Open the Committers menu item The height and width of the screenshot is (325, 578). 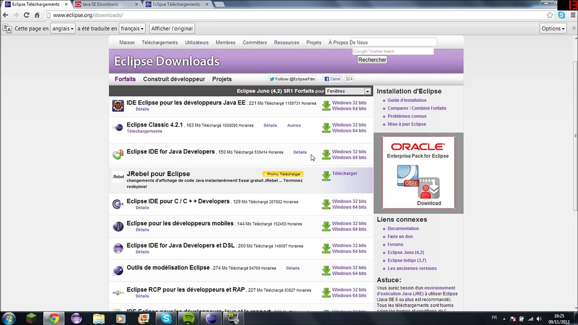coord(255,43)
